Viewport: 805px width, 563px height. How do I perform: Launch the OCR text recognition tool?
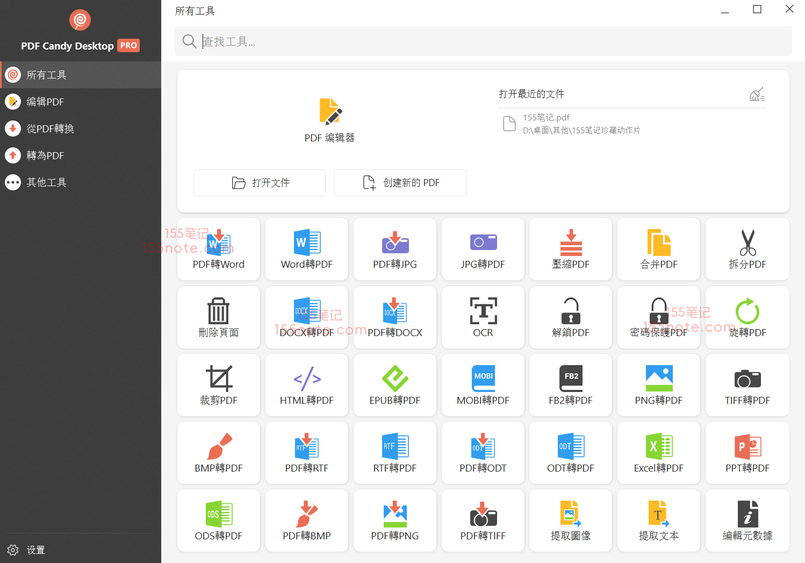(x=483, y=317)
